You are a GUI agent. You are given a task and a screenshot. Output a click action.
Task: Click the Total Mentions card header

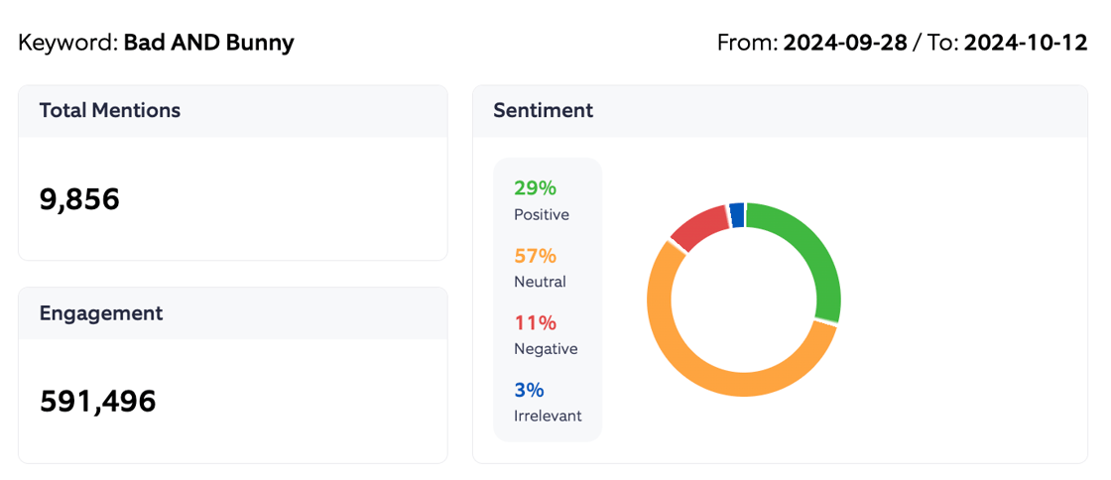110,111
